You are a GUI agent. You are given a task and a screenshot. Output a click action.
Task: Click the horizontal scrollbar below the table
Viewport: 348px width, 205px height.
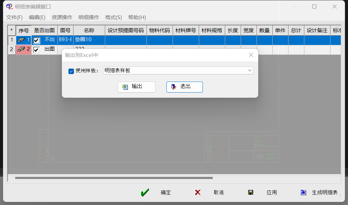coord(113,178)
